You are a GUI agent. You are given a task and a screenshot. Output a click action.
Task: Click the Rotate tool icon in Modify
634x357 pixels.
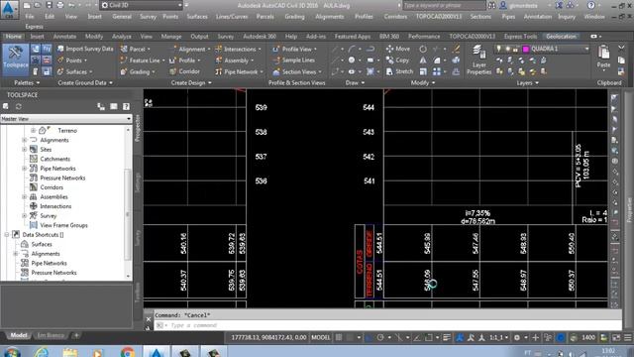(x=423, y=49)
